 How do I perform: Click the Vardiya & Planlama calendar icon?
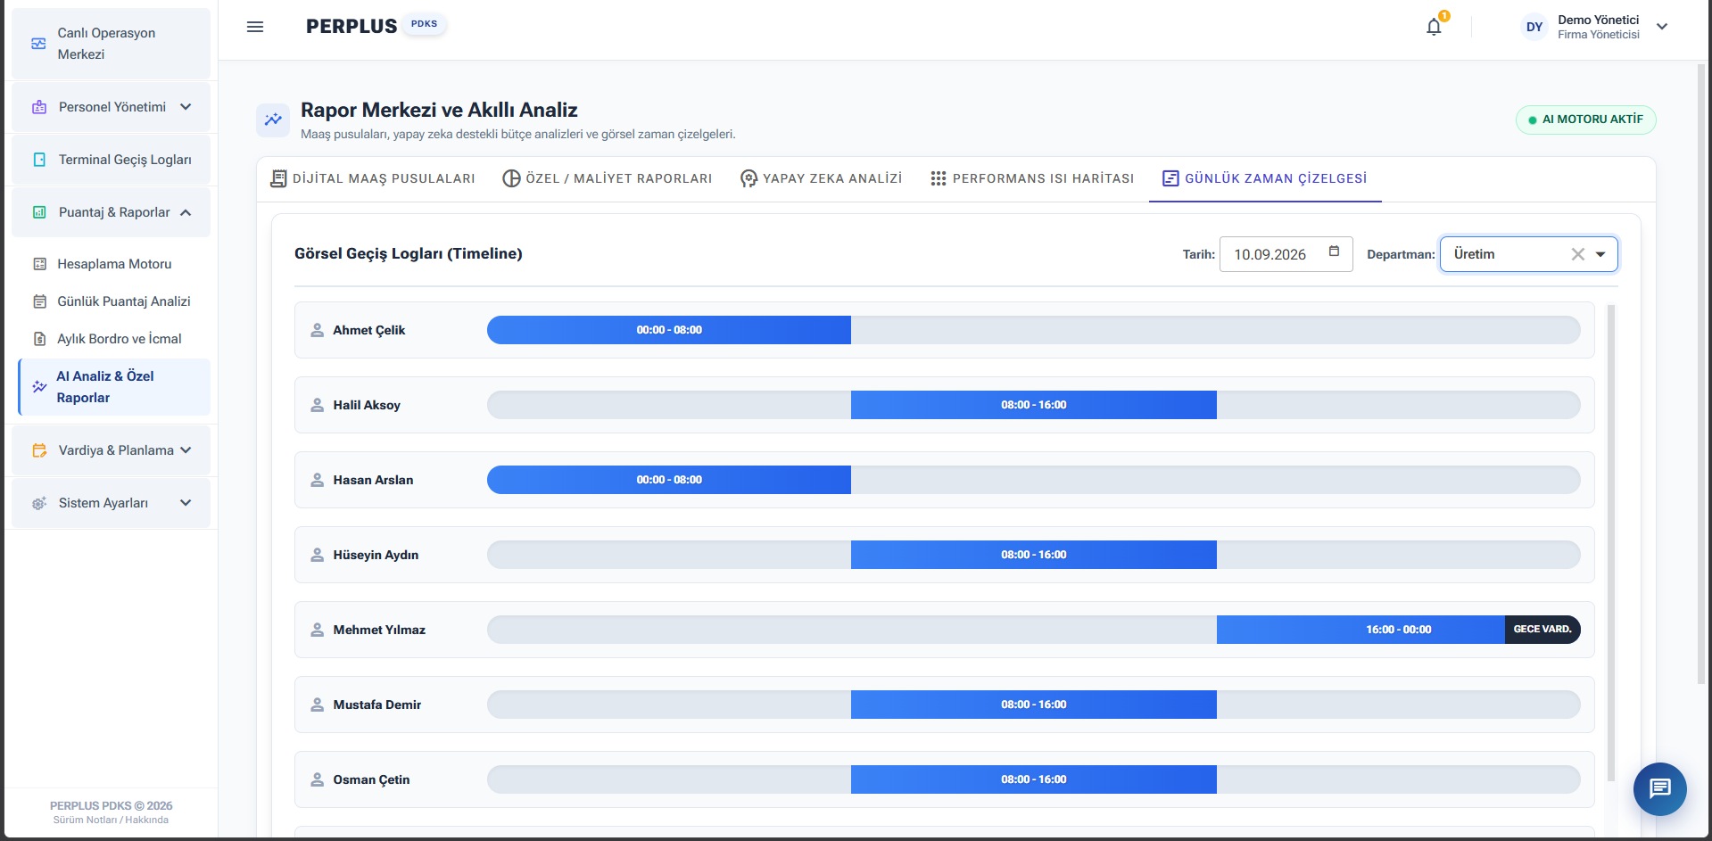(39, 450)
